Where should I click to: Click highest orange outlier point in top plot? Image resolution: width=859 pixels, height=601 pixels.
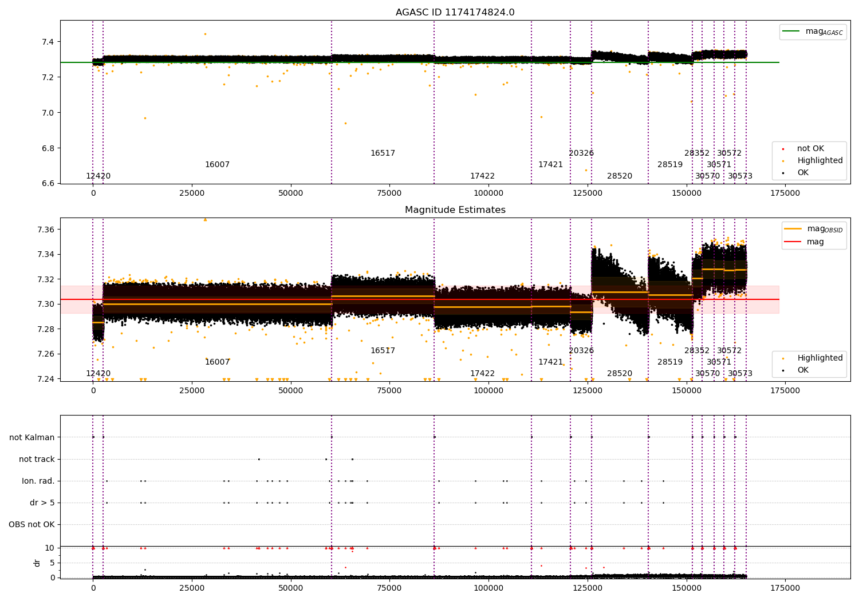[205, 34]
